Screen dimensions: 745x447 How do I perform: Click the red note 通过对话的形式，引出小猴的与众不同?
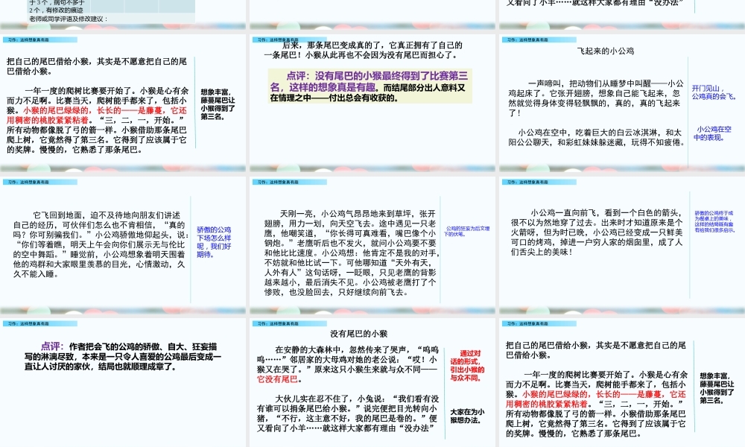click(467, 365)
